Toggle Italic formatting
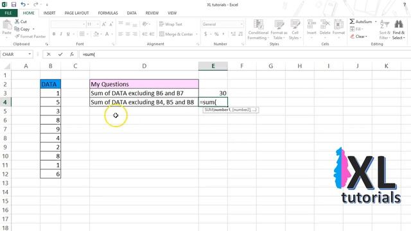Image resolution: width=411 pixels, height=231 pixels. [61, 34]
